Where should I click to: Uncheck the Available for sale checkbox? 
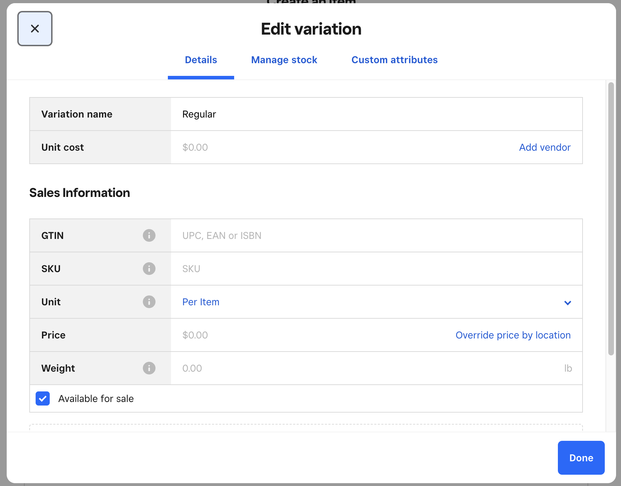point(43,398)
